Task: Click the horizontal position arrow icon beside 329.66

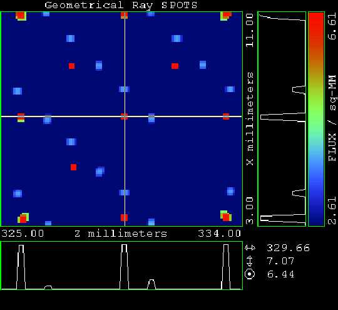Action: (250, 248)
